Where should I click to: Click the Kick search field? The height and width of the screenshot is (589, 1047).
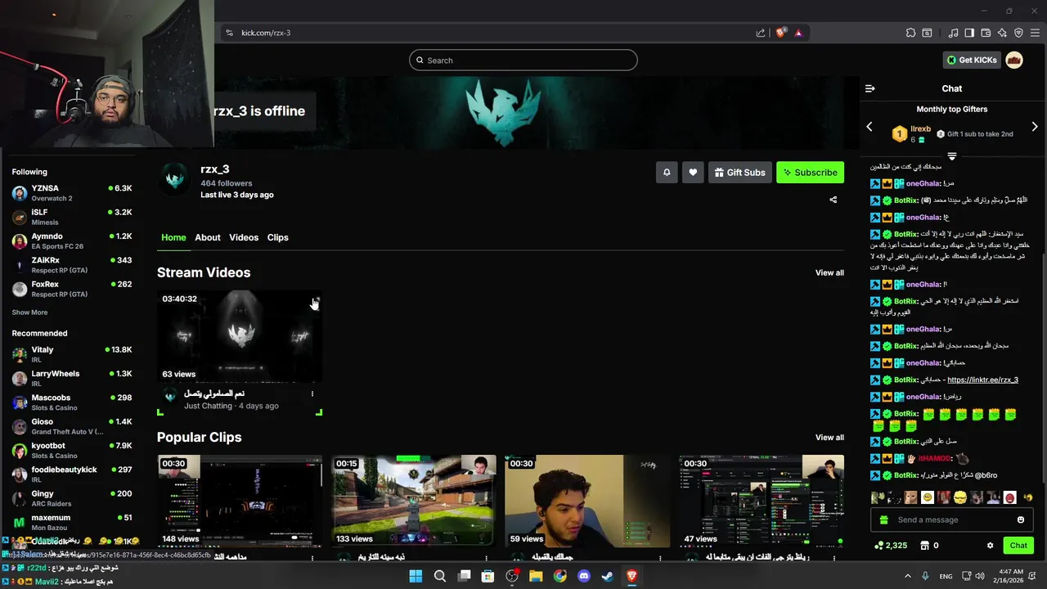[523, 60]
